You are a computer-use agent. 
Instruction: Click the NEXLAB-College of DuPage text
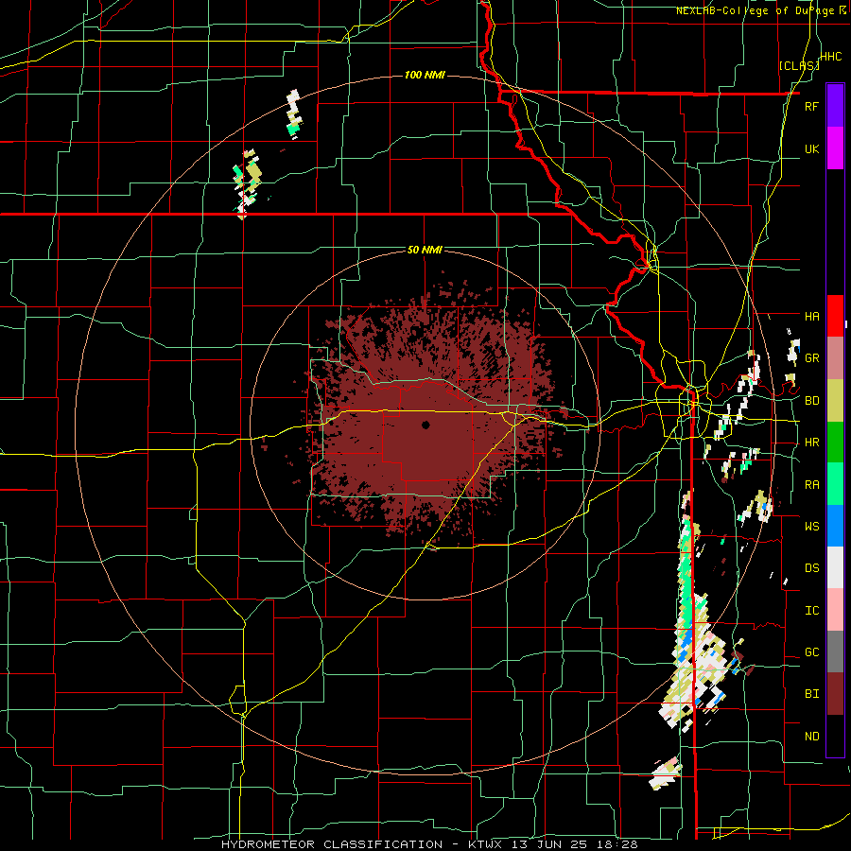click(755, 10)
